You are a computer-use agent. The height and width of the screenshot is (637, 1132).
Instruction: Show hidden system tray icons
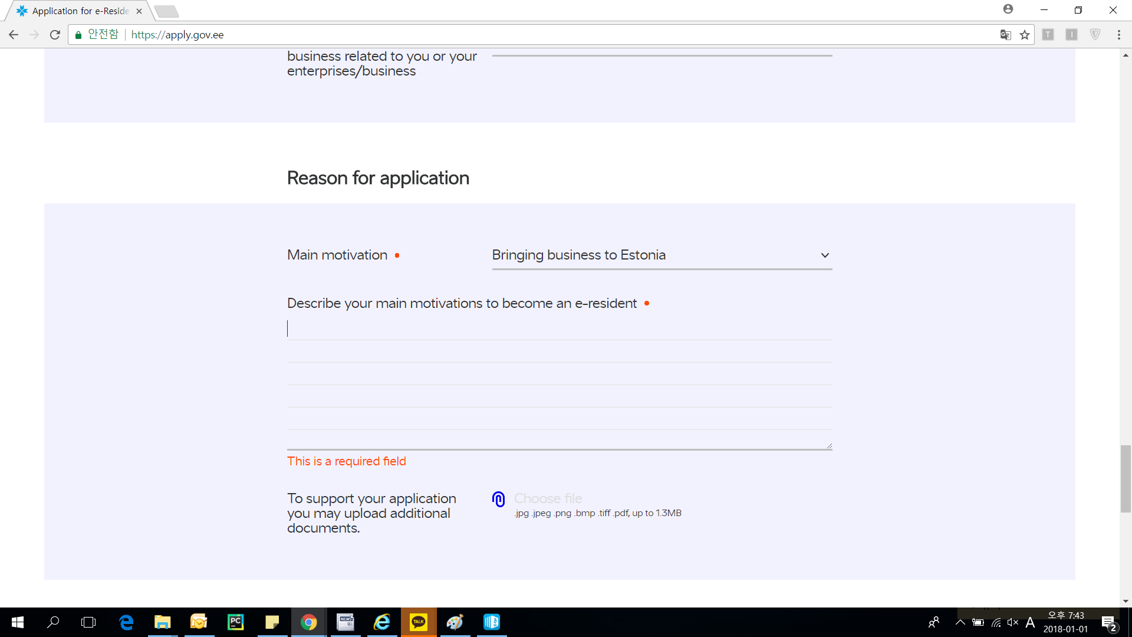coord(960,622)
